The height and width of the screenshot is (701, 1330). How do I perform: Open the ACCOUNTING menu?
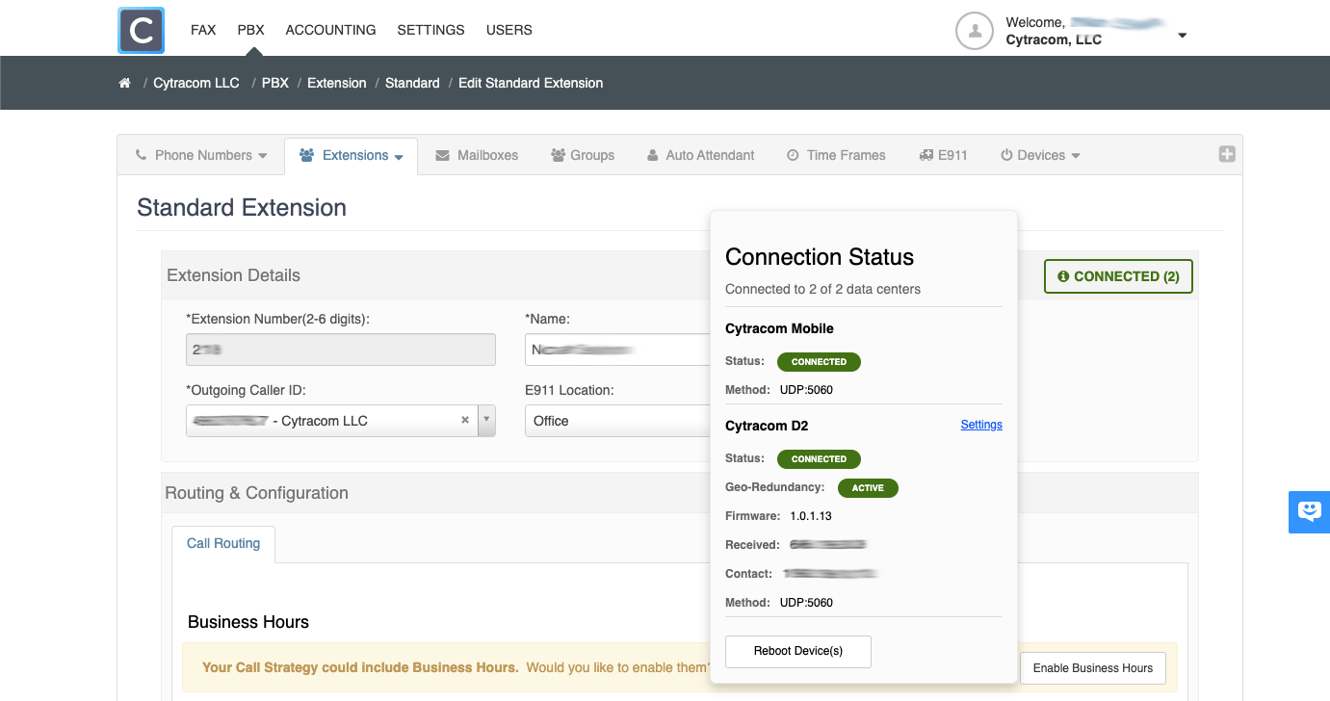click(x=330, y=30)
